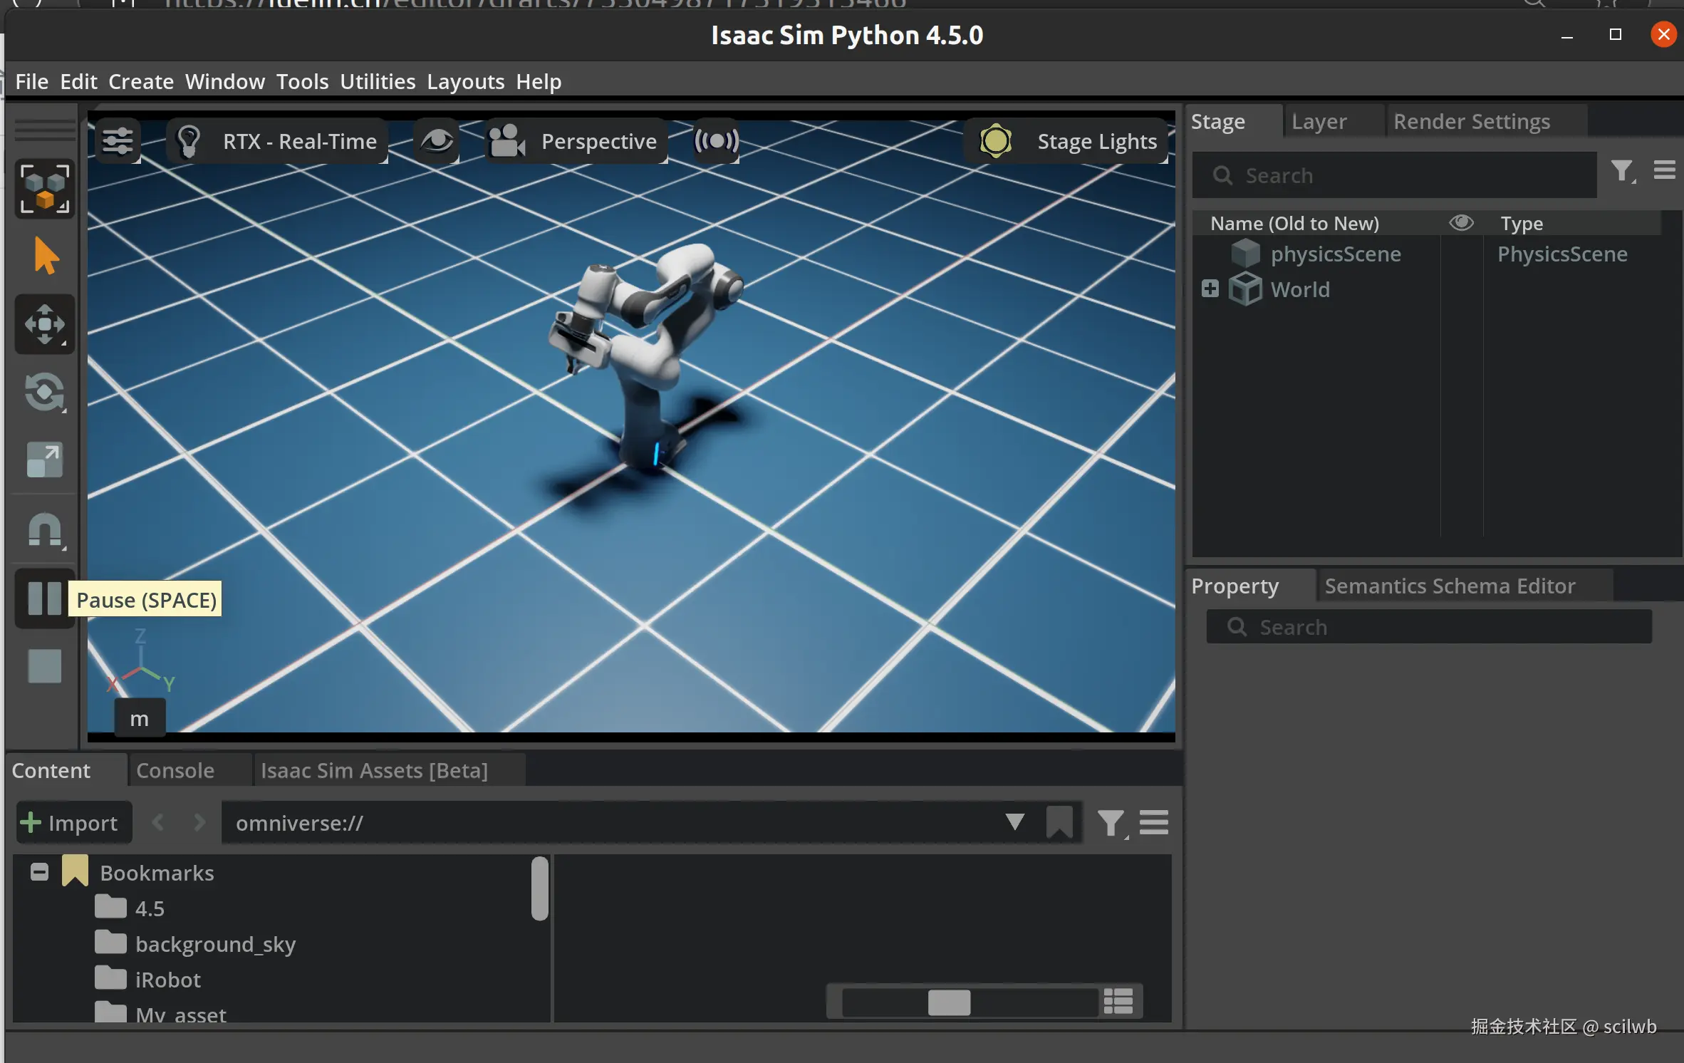Open the RTX - Real-Time renderer menu
The height and width of the screenshot is (1063, 1684).
(279, 141)
